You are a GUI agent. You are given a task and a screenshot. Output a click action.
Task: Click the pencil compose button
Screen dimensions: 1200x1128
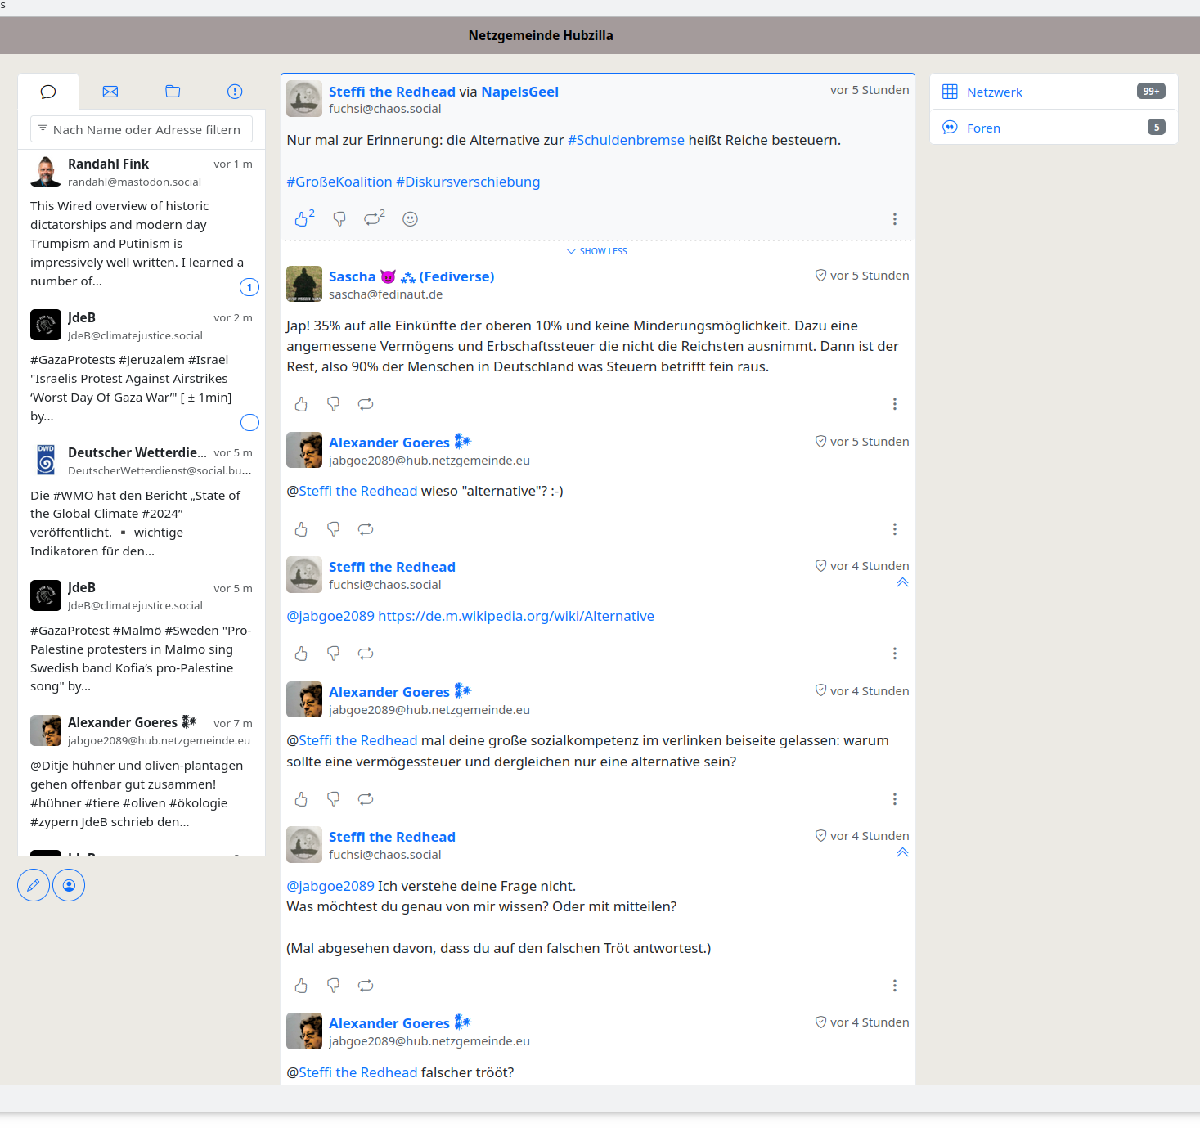tap(34, 885)
